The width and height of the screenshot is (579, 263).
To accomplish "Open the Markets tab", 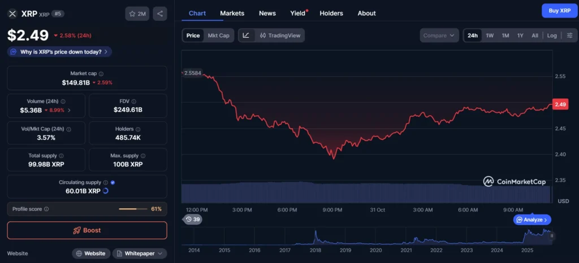I will coord(232,13).
